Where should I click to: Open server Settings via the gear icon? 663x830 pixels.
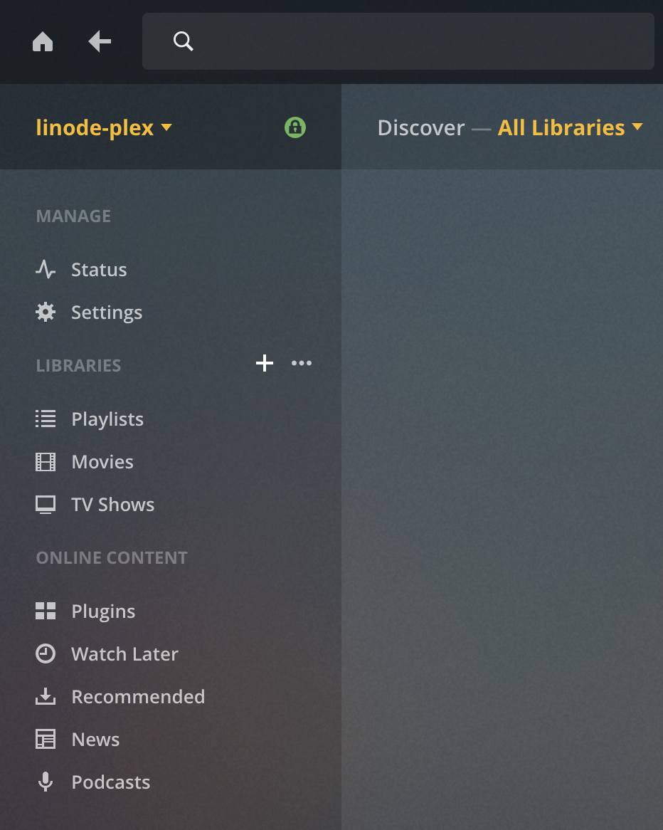point(46,312)
